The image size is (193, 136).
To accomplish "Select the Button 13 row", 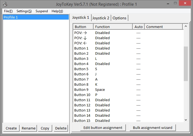I will pyautogui.click(x=128, y=110).
